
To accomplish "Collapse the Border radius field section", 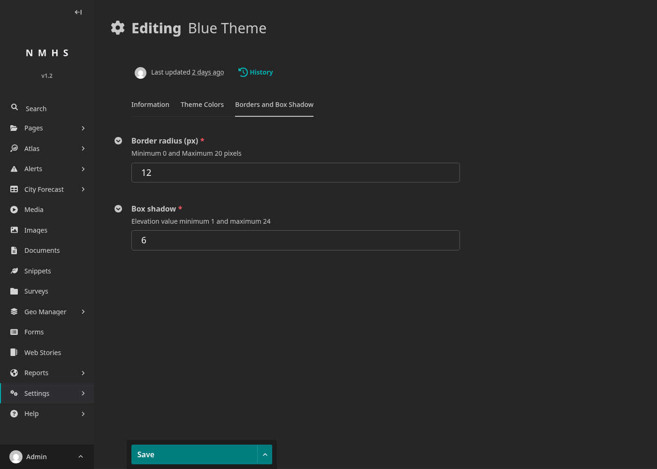I will point(118,141).
